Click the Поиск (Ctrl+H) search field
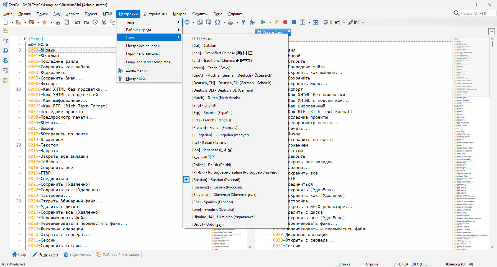 pos(475,13)
